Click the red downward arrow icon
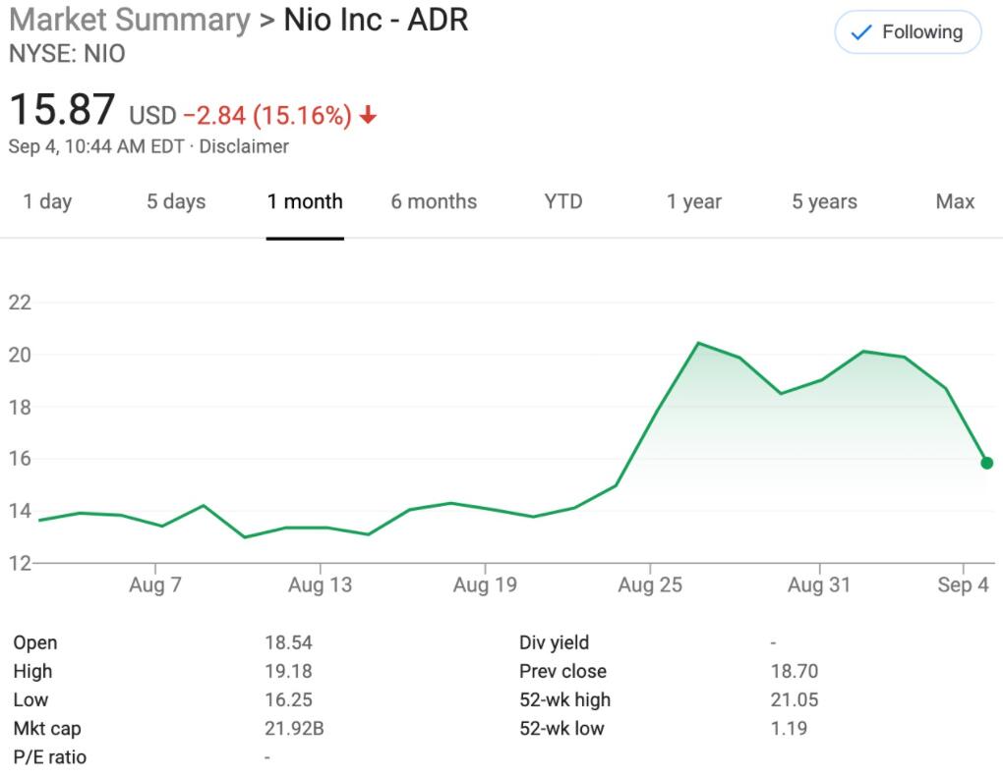 click(x=369, y=115)
